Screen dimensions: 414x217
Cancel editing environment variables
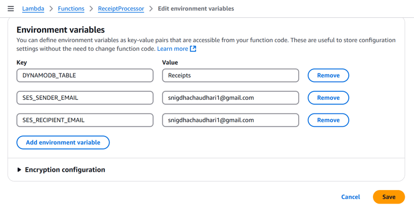pos(350,197)
